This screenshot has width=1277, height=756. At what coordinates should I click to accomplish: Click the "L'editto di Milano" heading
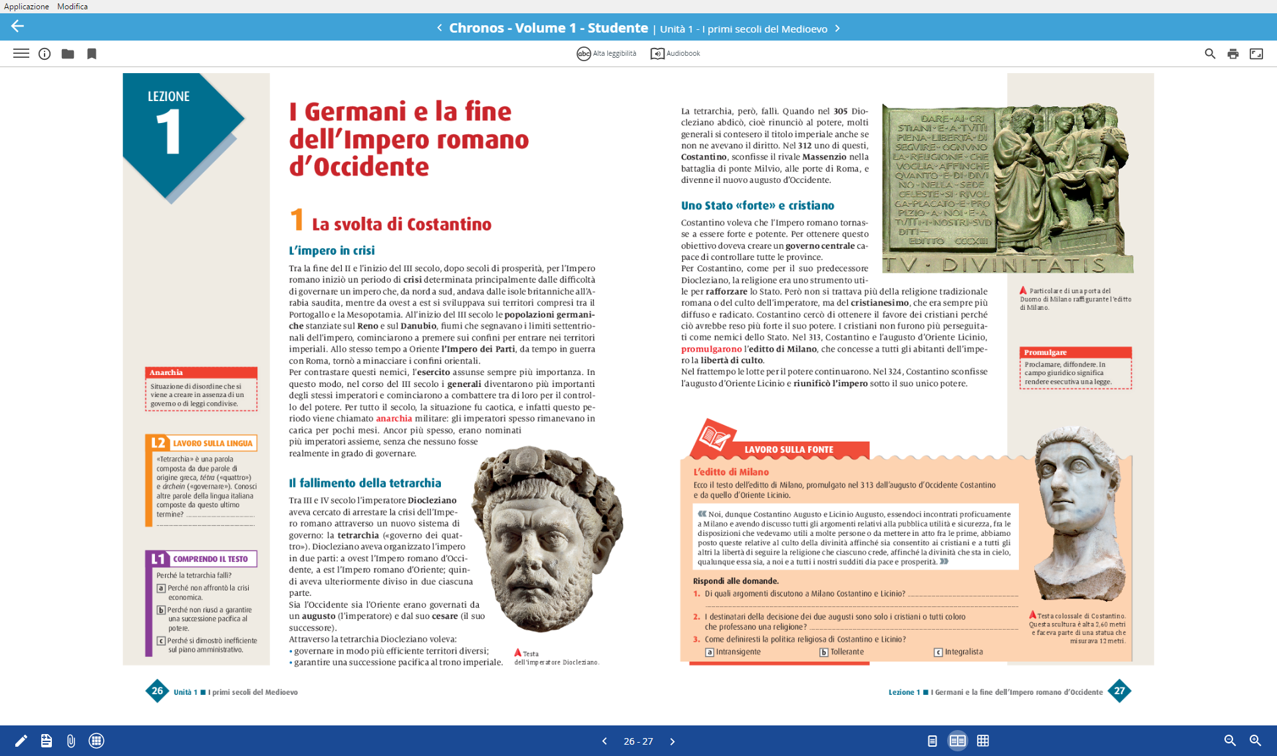[x=731, y=472]
